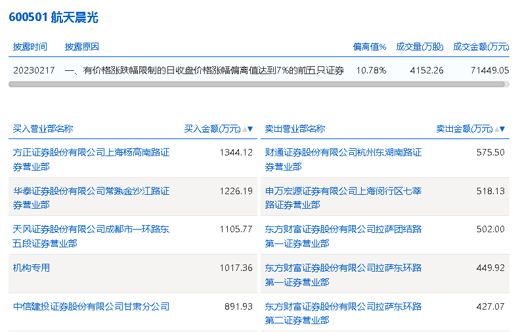Click the 披露原因 column header
This screenshot has width=518, height=332.
pyautogui.click(x=82, y=47)
